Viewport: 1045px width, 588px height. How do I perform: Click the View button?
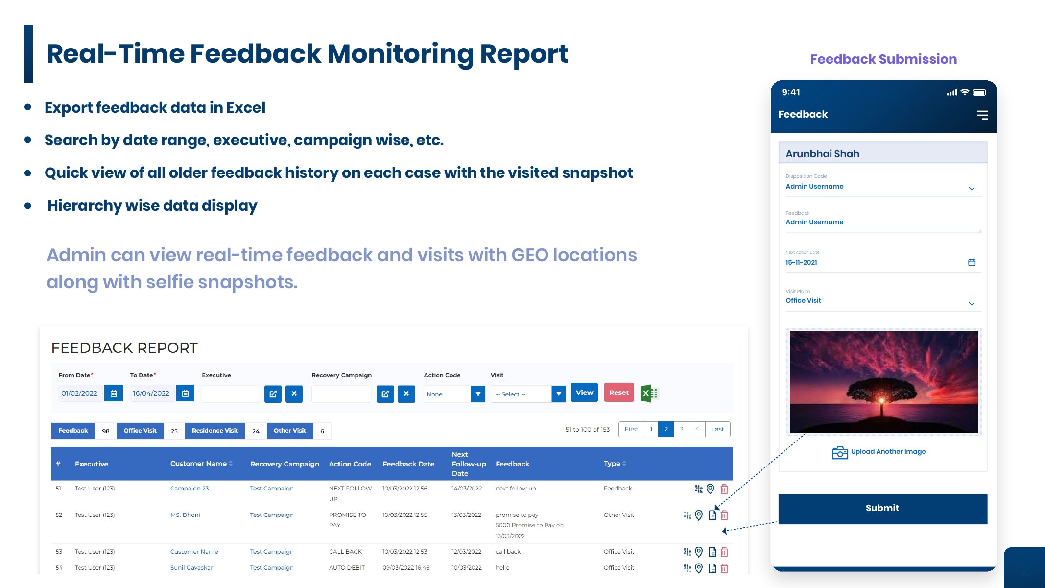click(584, 392)
